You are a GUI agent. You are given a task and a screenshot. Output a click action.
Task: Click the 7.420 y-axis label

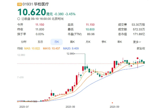pyautogui.click(x=20, y=77)
